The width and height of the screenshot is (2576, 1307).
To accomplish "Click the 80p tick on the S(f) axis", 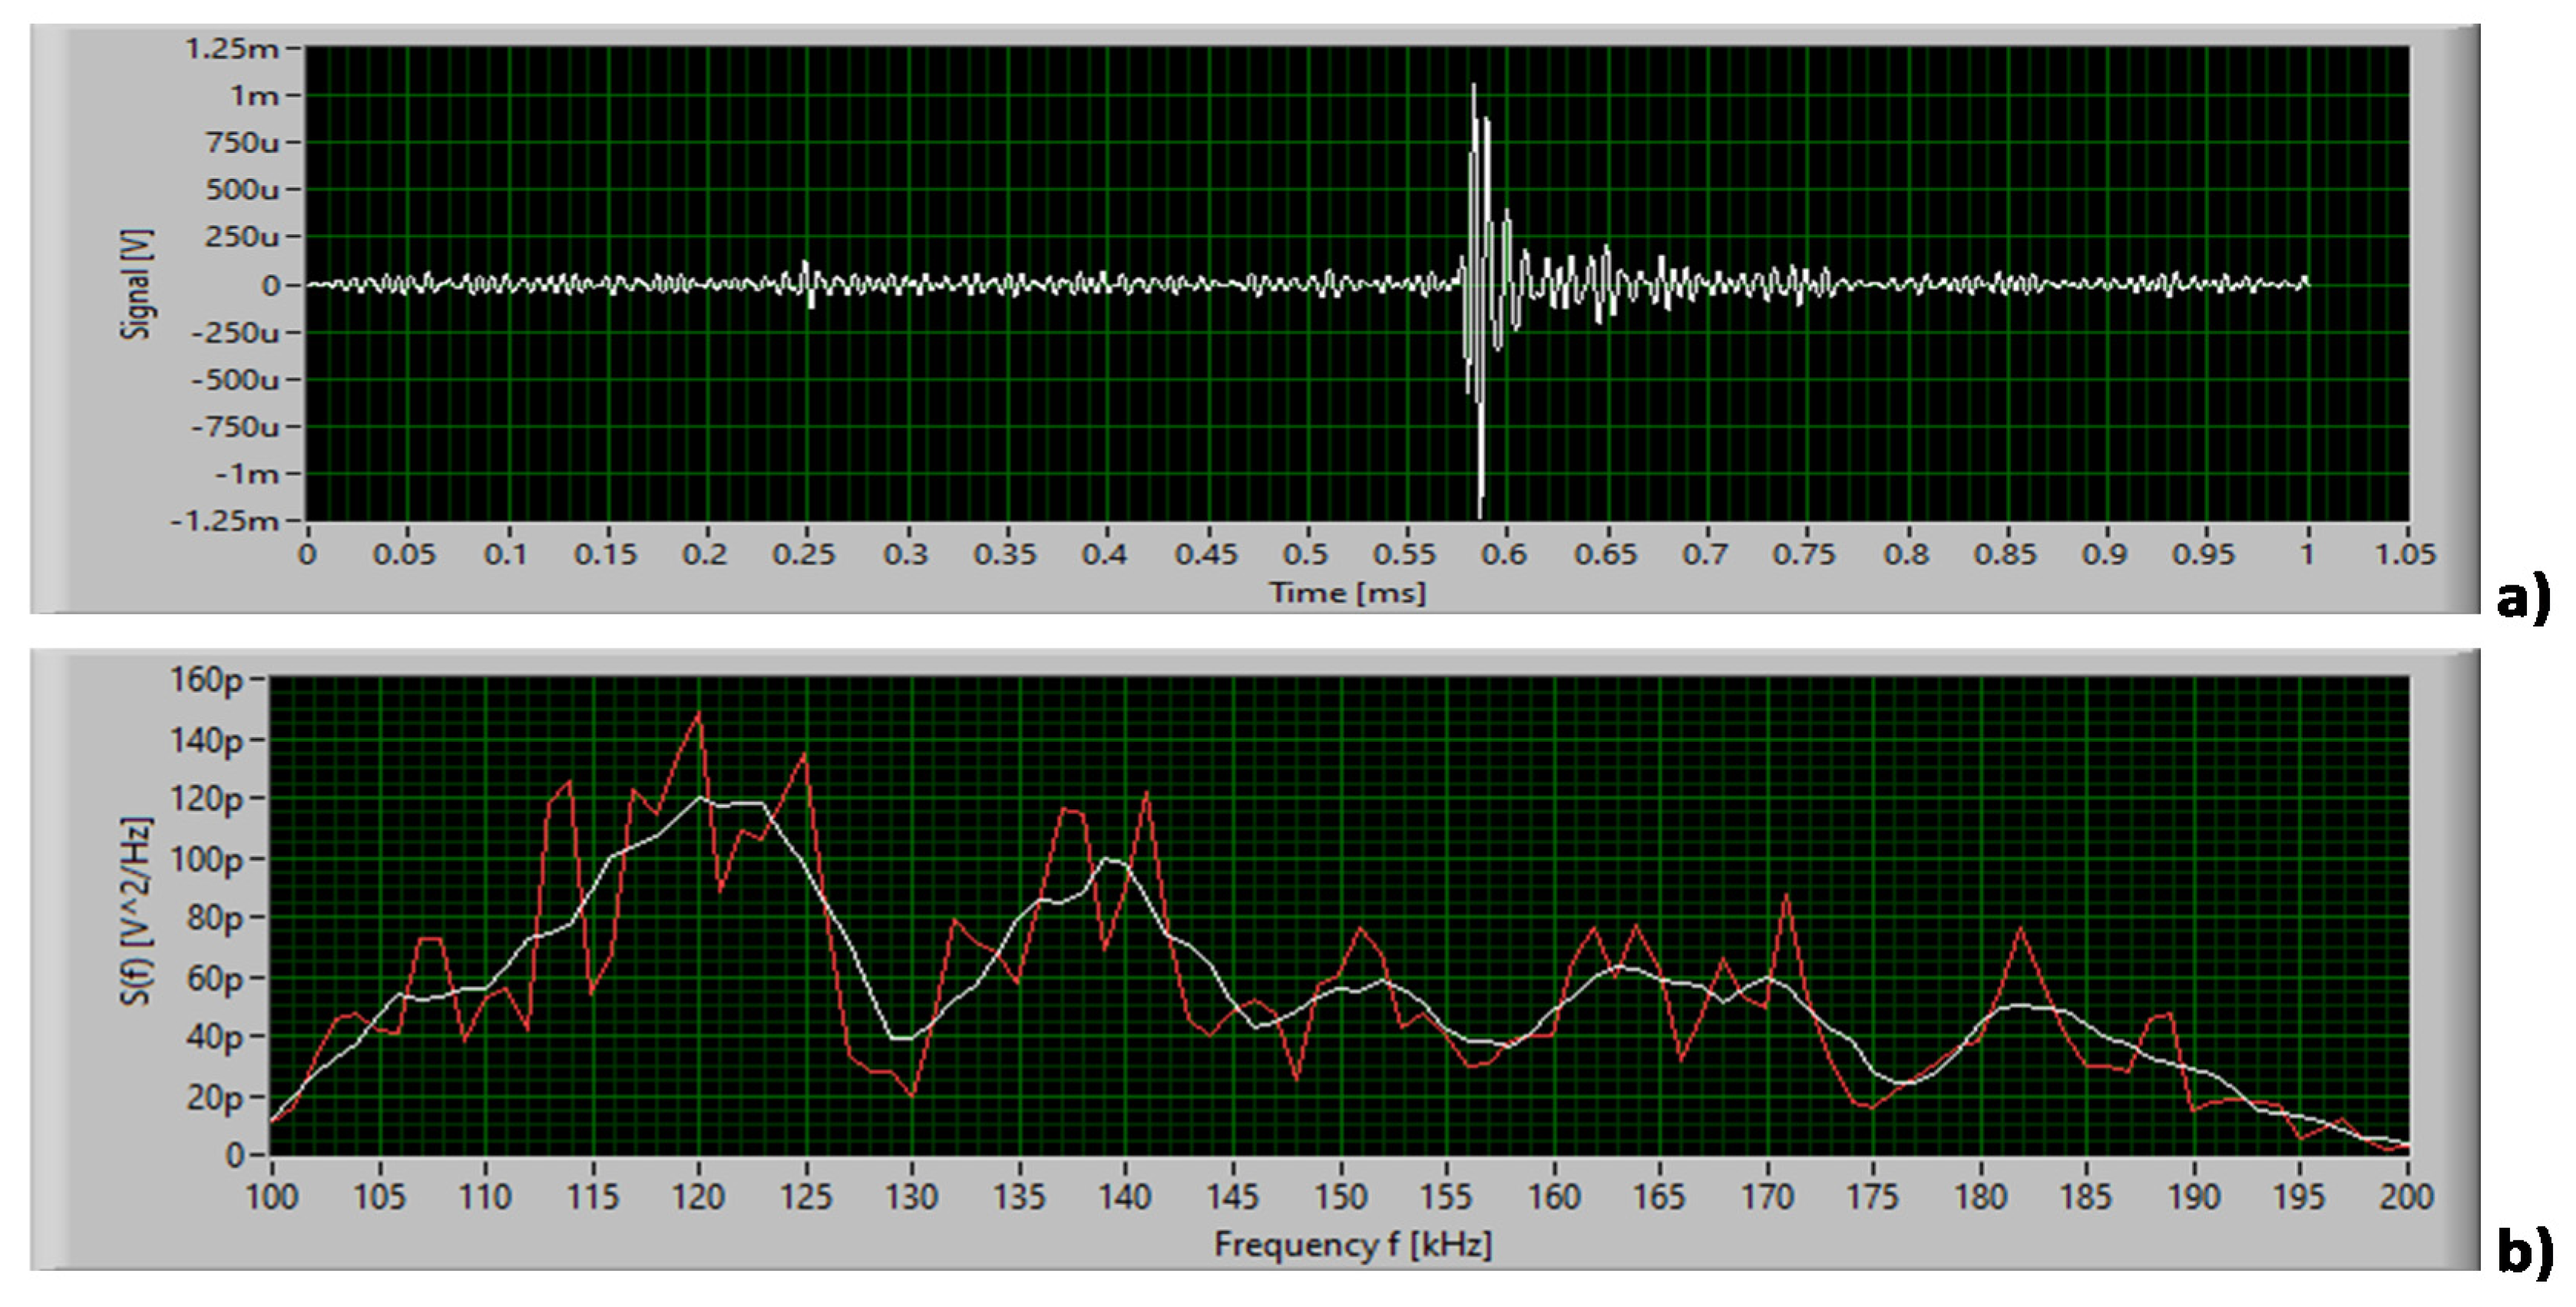I will (x=215, y=918).
